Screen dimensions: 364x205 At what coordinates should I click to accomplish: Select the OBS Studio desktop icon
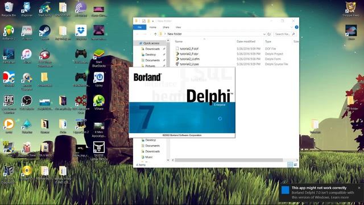click(x=27, y=102)
